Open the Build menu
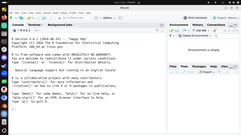The height and width of the screenshot is (135, 241). 56,13
